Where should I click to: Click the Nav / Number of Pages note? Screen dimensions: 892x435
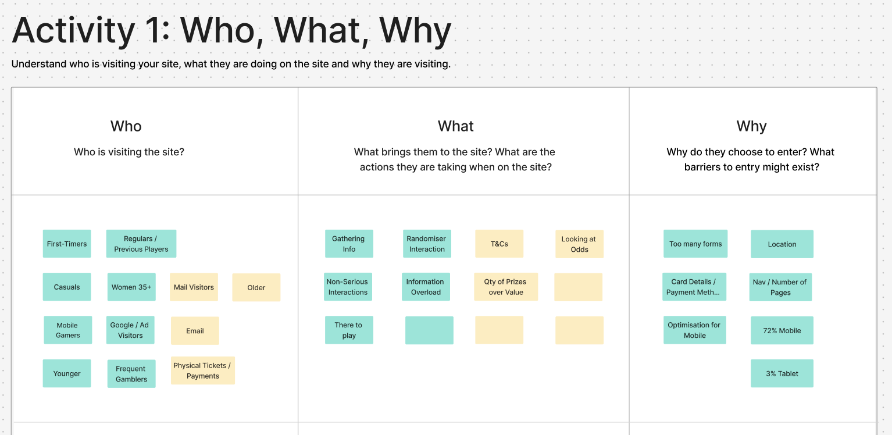(780, 287)
